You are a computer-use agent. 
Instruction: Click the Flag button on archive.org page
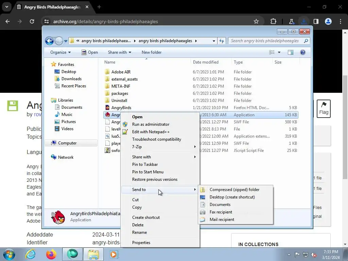point(324,108)
